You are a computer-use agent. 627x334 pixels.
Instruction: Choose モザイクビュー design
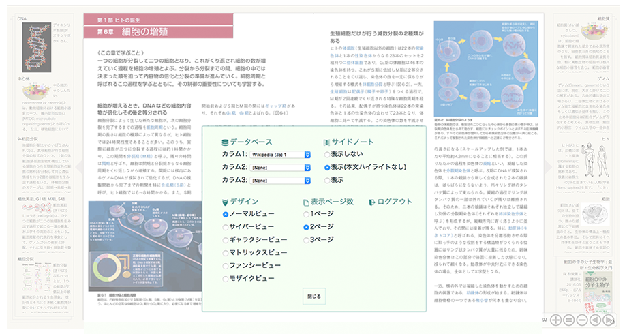[x=226, y=279]
